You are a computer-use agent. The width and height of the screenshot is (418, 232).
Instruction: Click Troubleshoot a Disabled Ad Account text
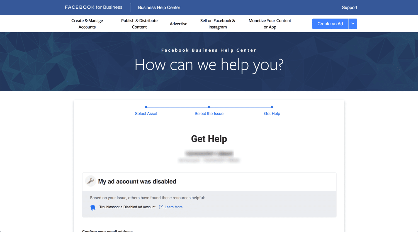[127, 207]
